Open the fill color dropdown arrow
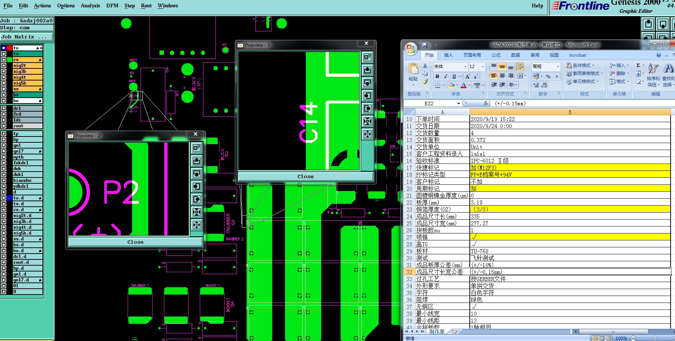Image resolution: width=675 pixels, height=341 pixels. 457,85
